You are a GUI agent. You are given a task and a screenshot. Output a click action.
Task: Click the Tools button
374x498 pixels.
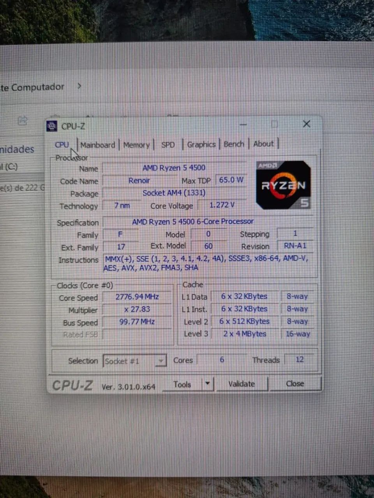[182, 384]
